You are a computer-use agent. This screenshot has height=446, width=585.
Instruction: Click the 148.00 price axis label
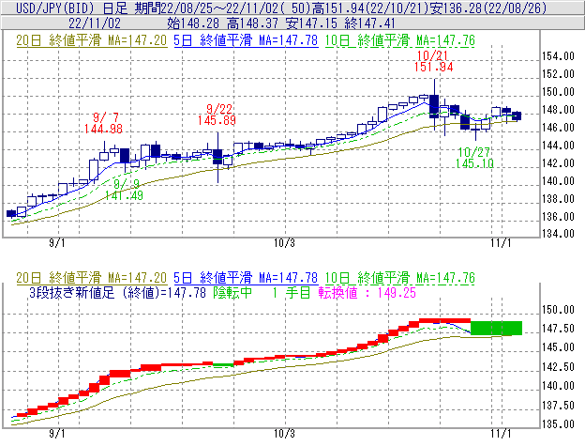click(558, 110)
